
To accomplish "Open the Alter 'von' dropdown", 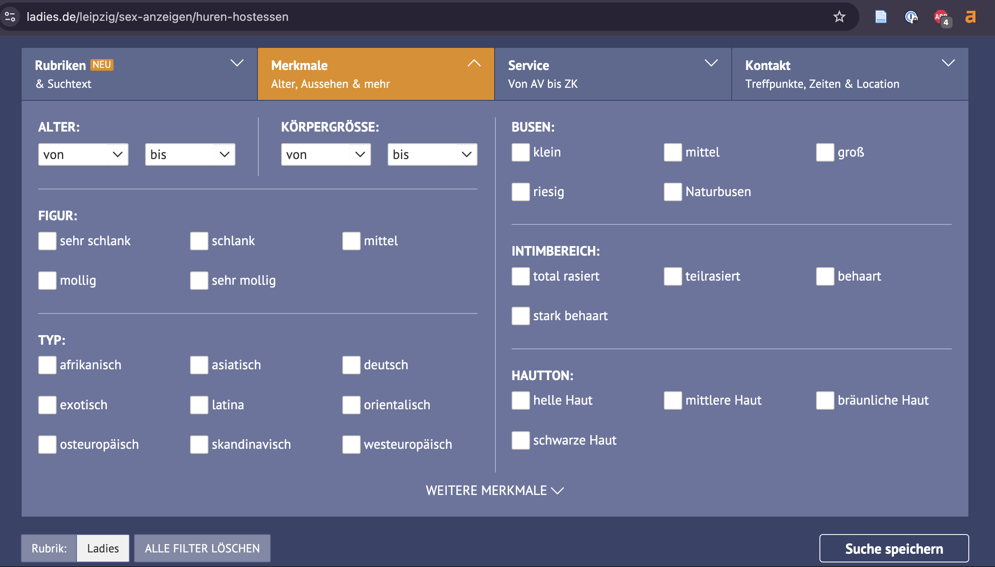I will tap(83, 154).
